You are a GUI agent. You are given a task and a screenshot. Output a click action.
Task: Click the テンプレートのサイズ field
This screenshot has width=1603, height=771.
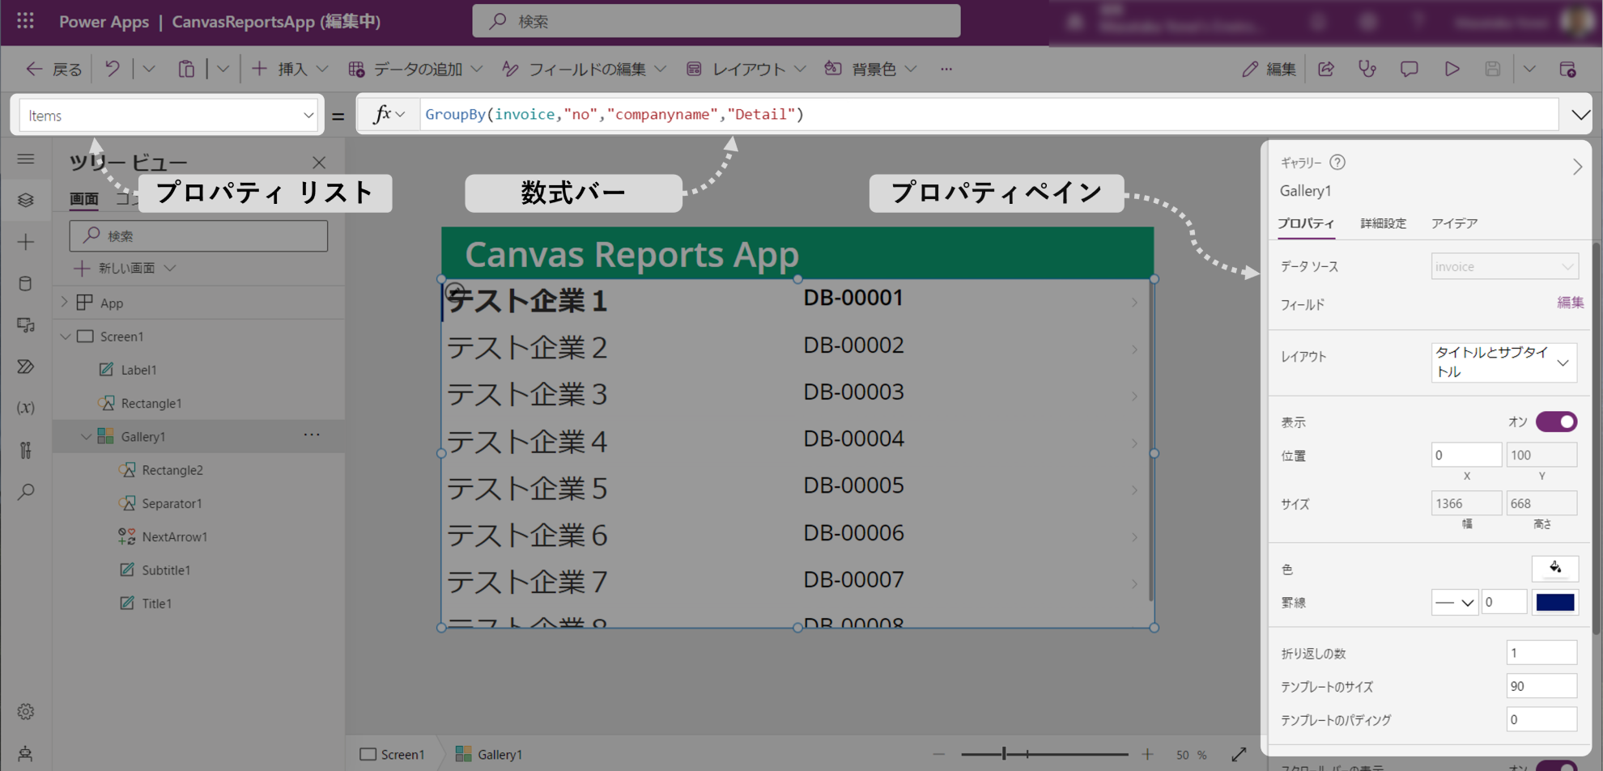point(1541,686)
